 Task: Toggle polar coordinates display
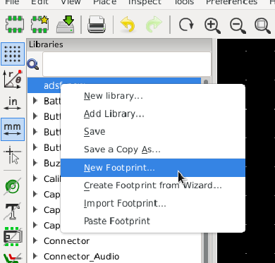click(13, 79)
